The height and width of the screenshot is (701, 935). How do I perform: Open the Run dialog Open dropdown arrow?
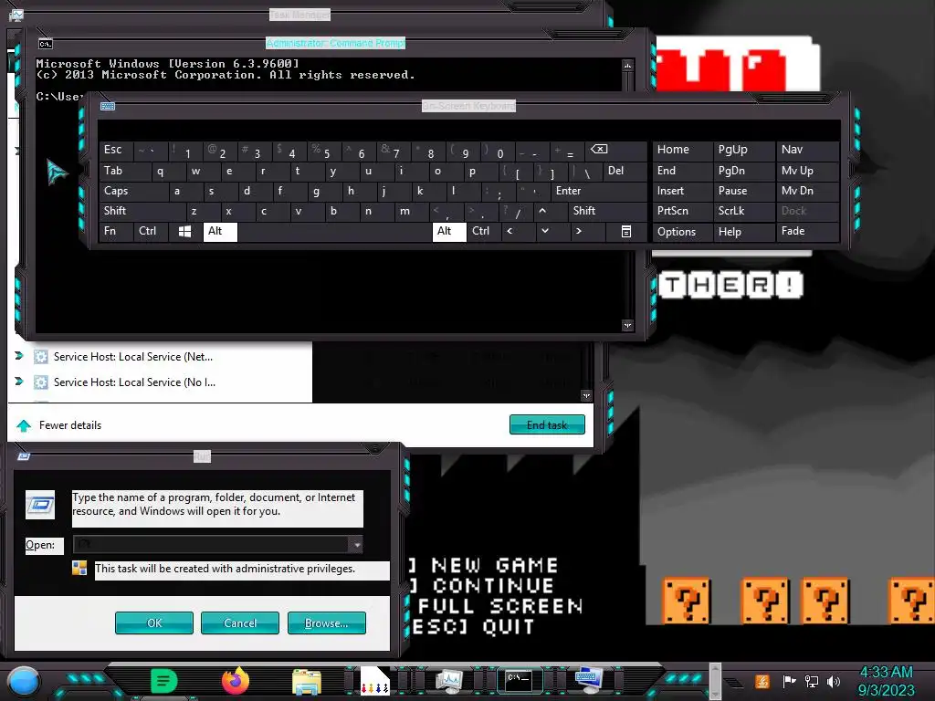click(x=356, y=544)
